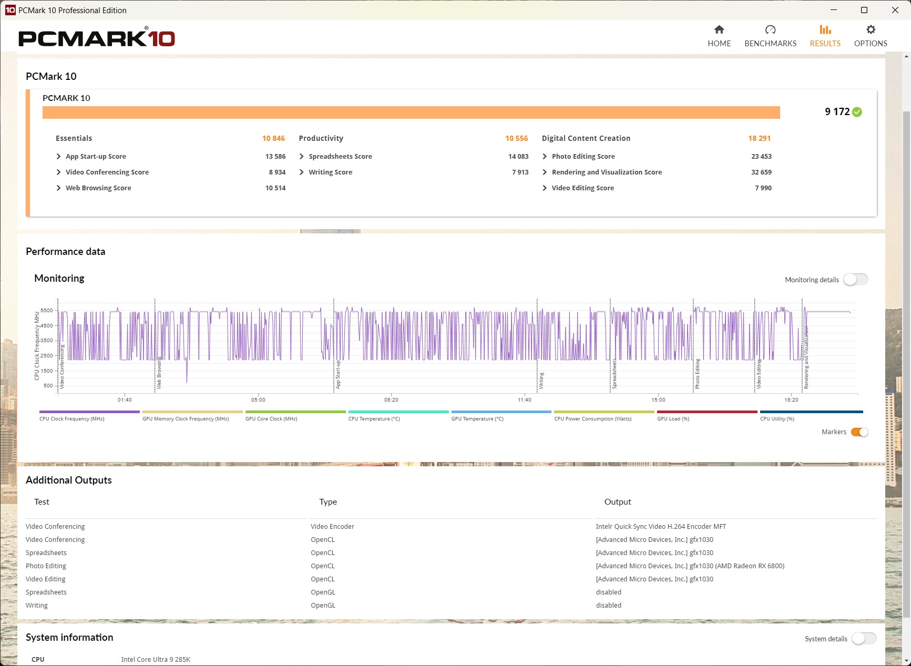This screenshot has height=666, width=911.
Task: Select the Productivity score 10 556
Action: pos(517,138)
